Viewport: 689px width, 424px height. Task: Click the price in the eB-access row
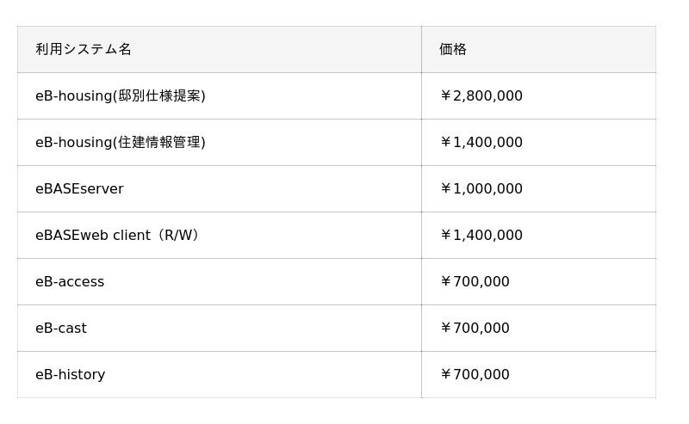(475, 282)
